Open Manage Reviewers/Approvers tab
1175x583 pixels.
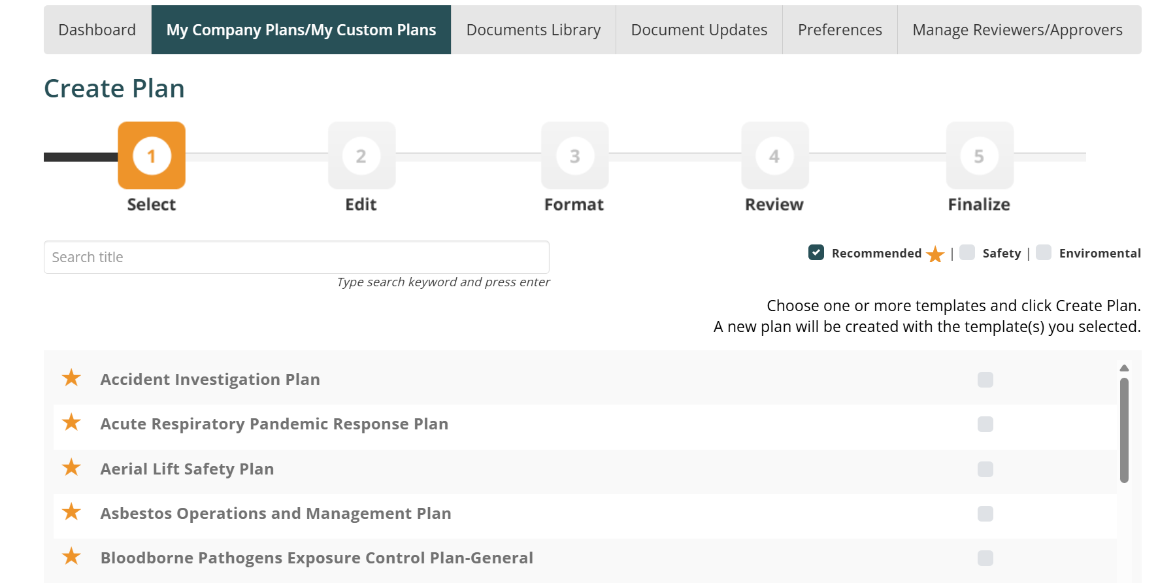pyautogui.click(x=1018, y=30)
